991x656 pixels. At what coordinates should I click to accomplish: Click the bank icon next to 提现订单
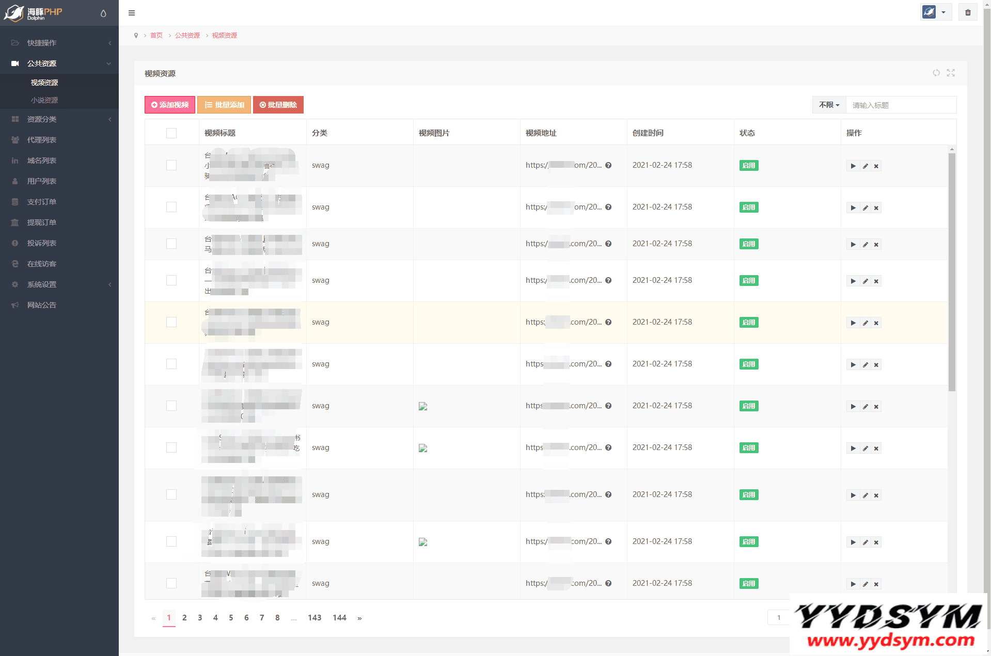point(15,222)
